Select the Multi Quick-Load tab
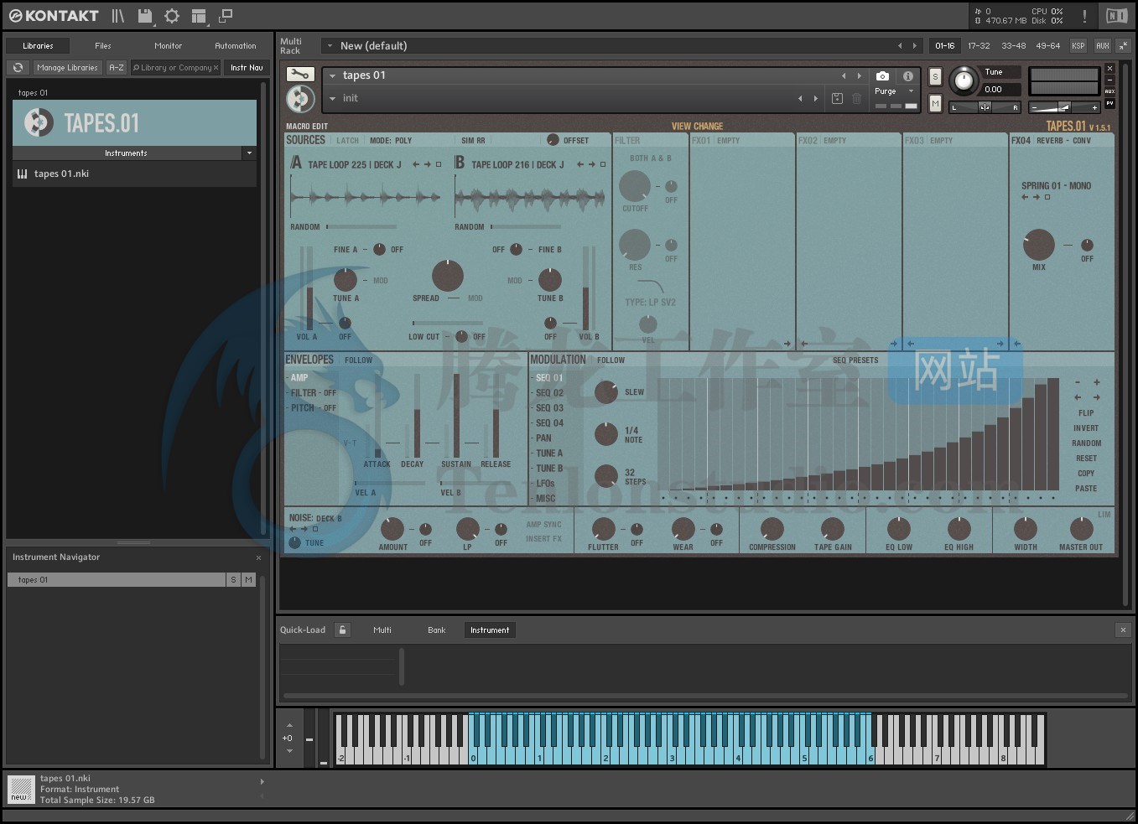Screen dimensions: 1138x824 382,630
